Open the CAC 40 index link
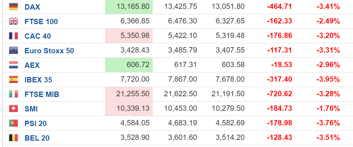Viewport: 353px width, 147px height. pyautogui.click(x=38, y=36)
